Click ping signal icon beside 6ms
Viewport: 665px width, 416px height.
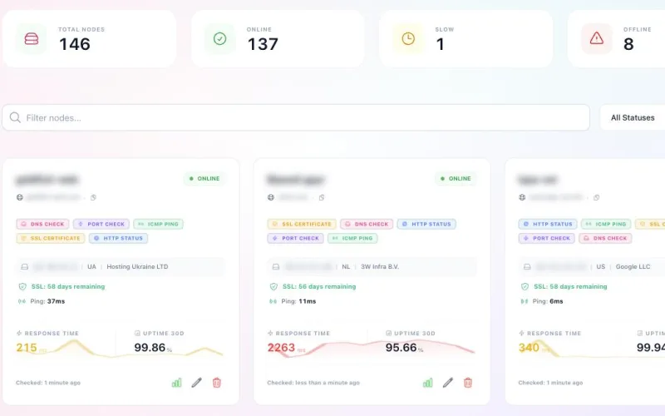[524, 301]
